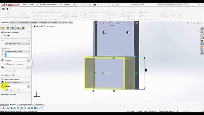
Task: Click Вытянутый вырез ribbon button
Action: 66,15
